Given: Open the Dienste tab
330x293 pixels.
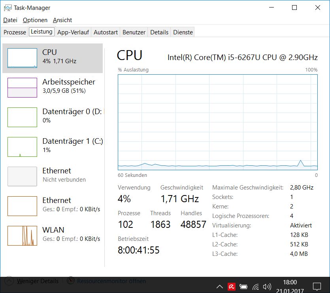Looking at the screenshot, I should [183, 32].
